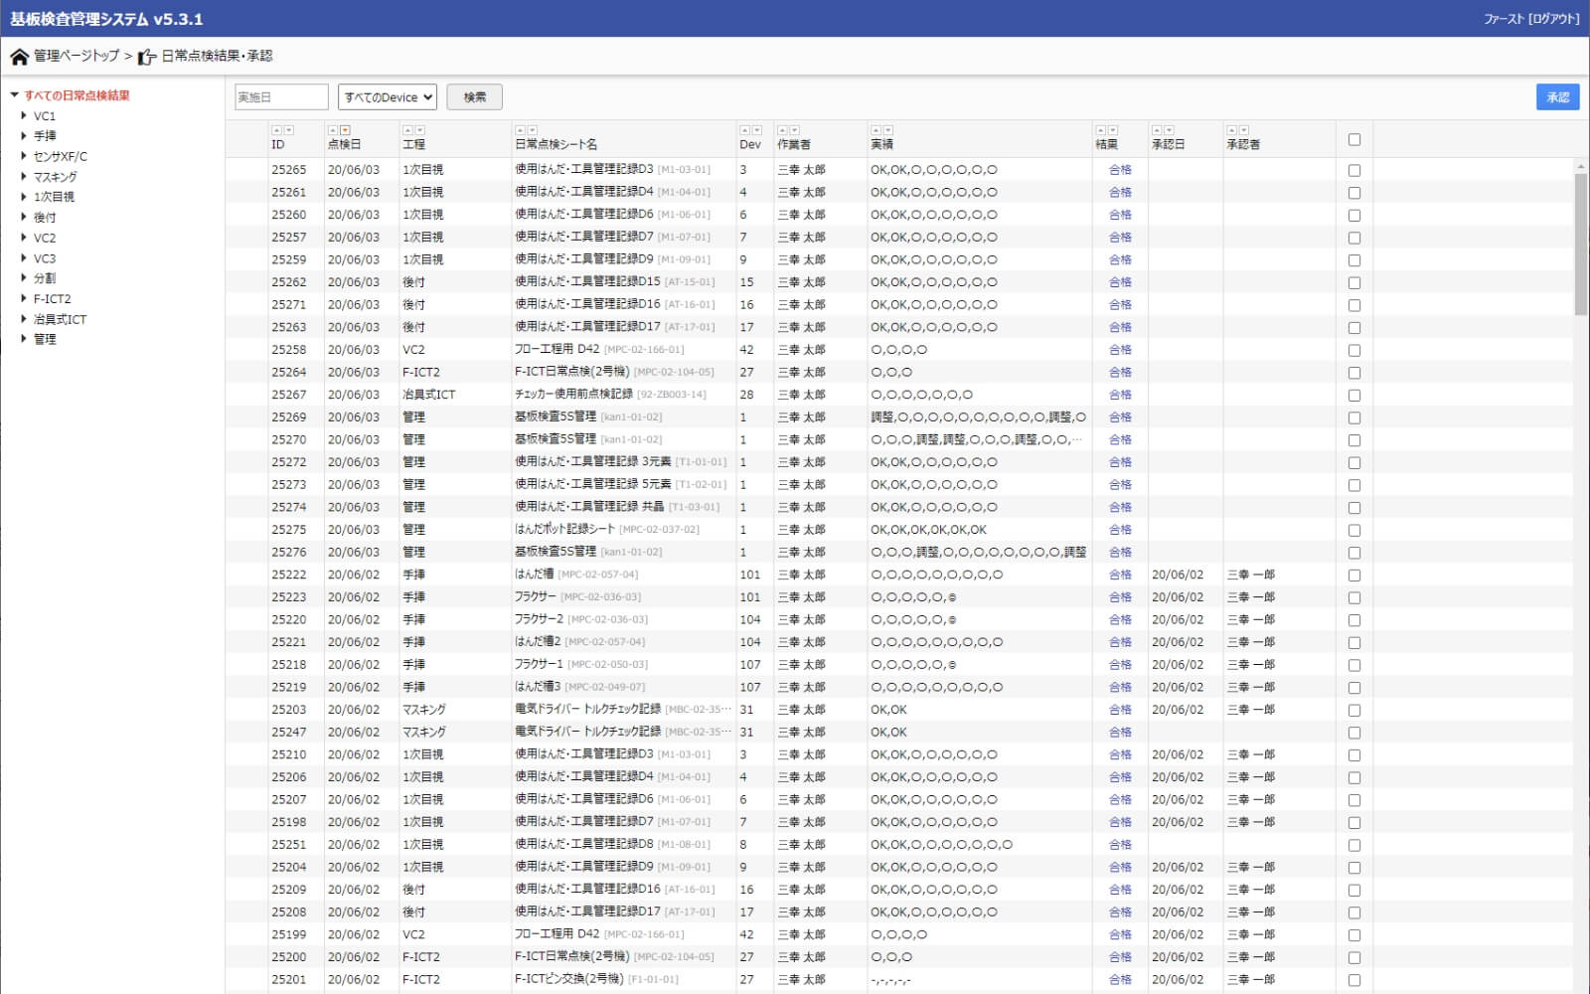Check the box for record 25222
Screen dimensions: 1590x994
[x=1353, y=575]
